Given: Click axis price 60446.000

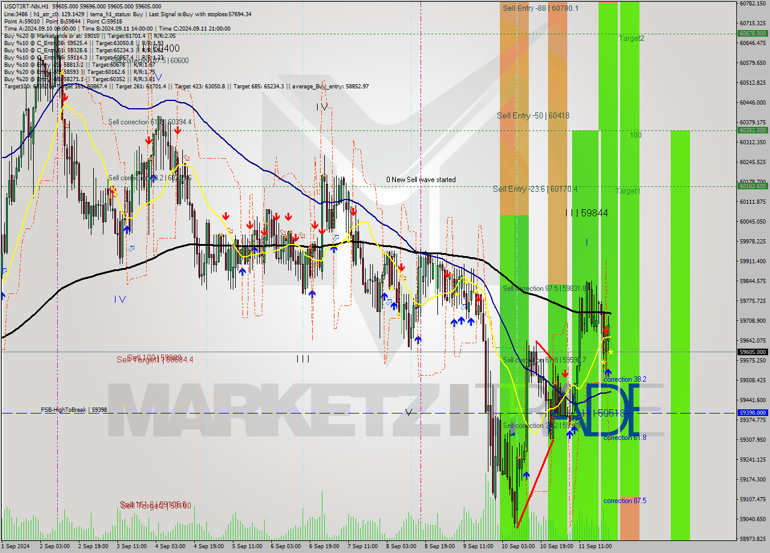Looking at the screenshot, I should point(753,102).
